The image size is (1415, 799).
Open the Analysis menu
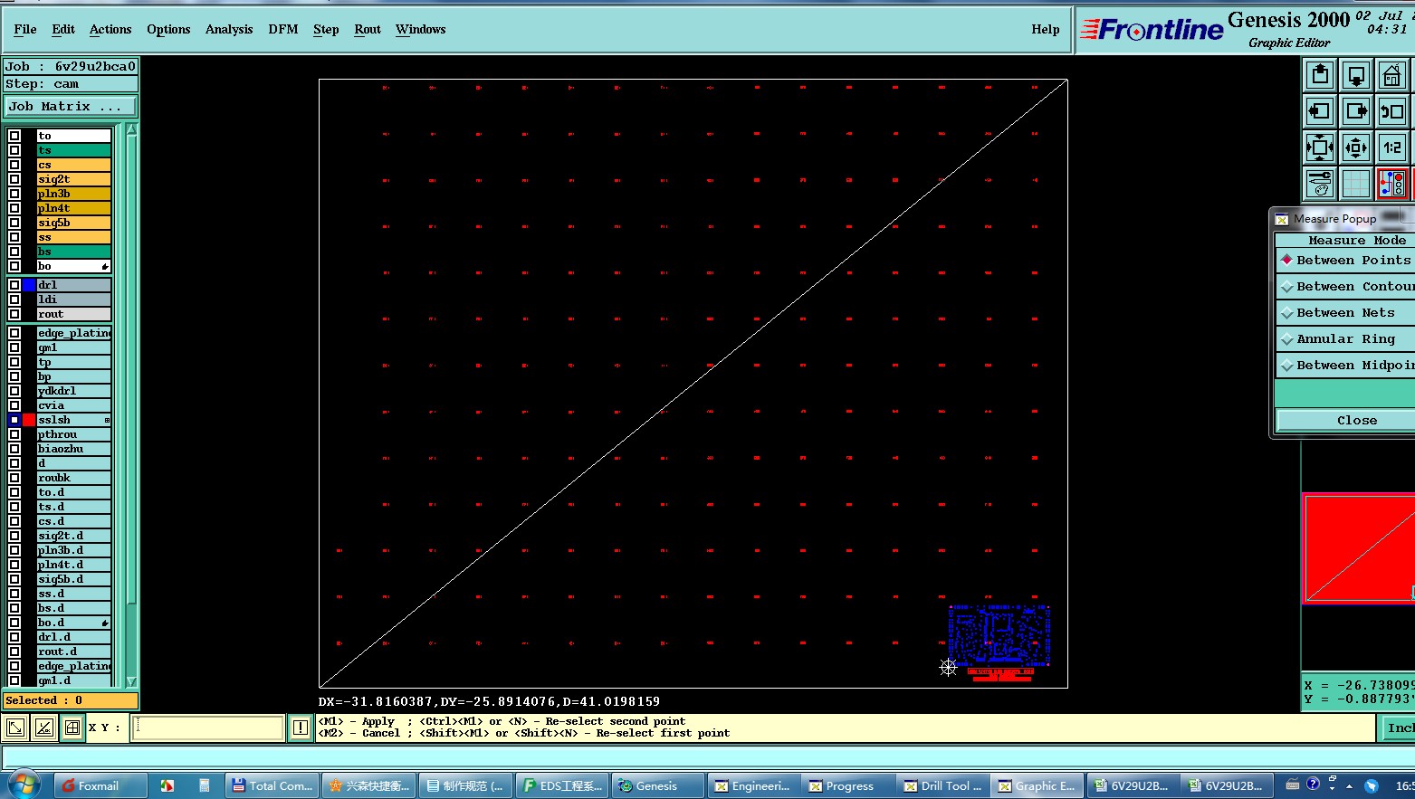pos(229,29)
